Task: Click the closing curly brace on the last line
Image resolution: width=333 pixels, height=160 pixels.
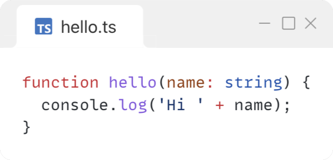Action: coord(27,127)
